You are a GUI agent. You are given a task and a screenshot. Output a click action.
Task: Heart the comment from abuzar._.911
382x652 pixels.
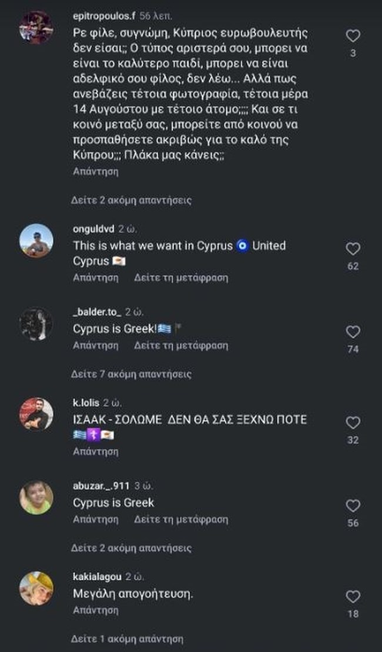pos(353,506)
